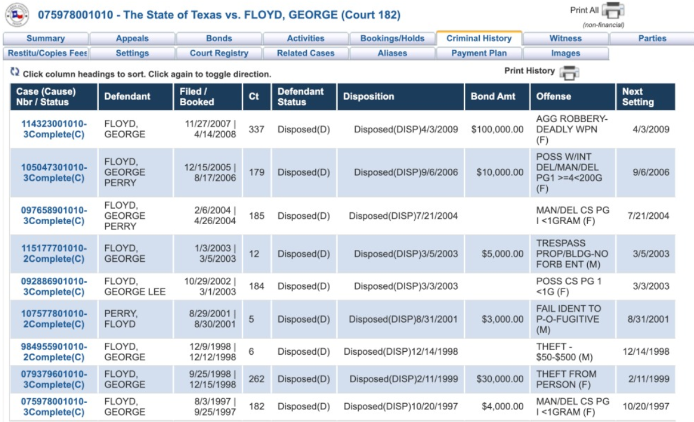Switch to the Parties tab

coord(652,39)
